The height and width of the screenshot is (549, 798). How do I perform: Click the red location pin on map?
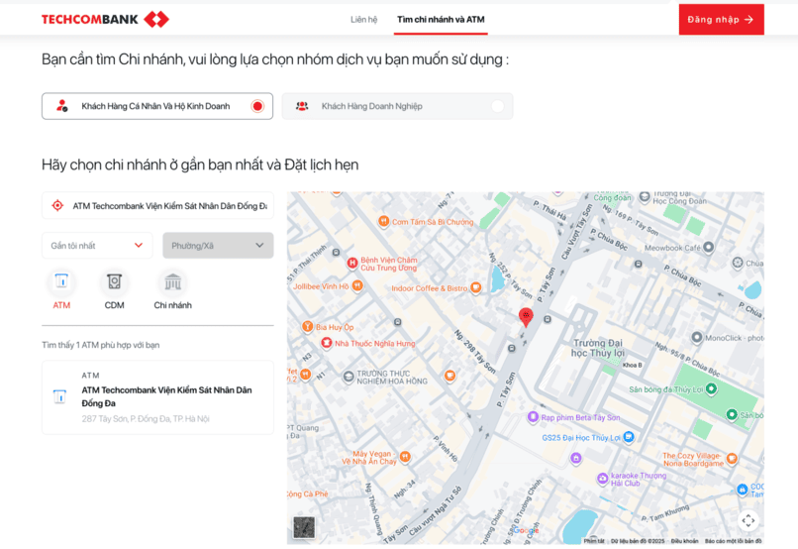pyautogui.click(x=526, y=317)
